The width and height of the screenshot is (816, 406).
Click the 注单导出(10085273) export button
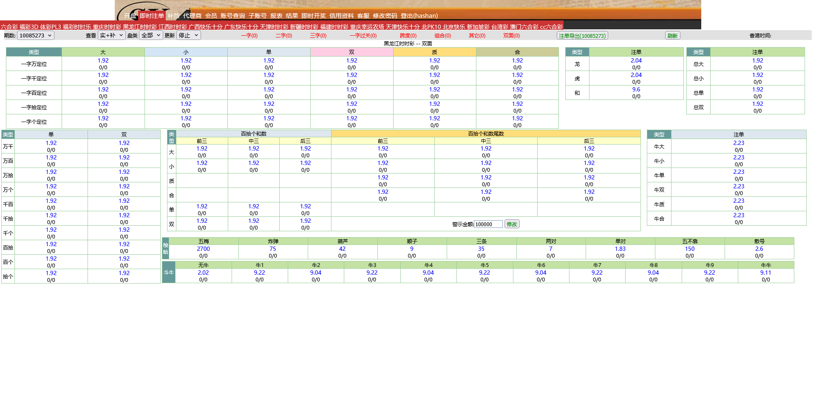tap(582, 36)
